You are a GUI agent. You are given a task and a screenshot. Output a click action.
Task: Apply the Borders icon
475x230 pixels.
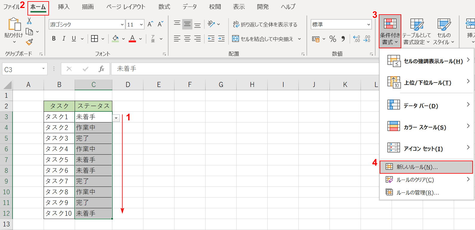pyautogui.click(x=94, y=38)
